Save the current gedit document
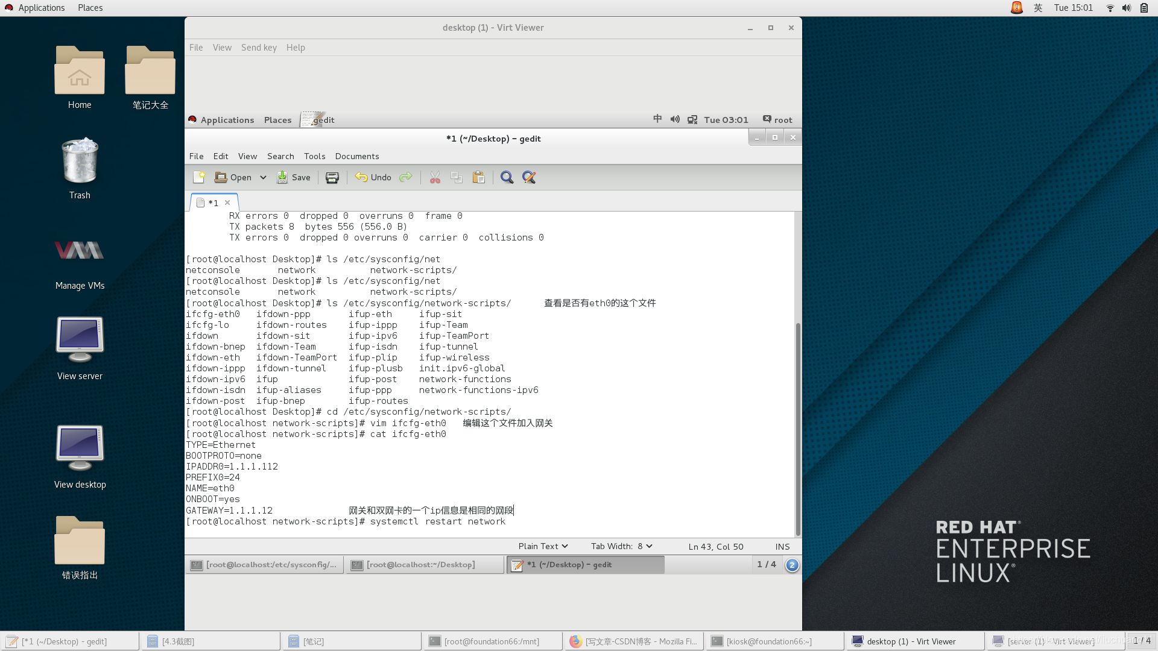This screenshot has width=1158, height=651. (x=294, y=177)
